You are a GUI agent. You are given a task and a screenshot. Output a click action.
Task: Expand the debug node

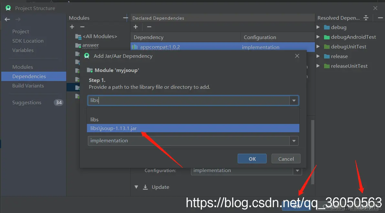318,27
